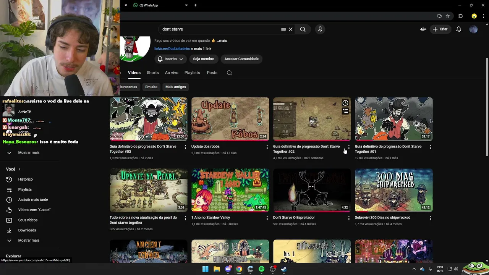This screenshot has height=275, width=489.
Task: Open the Update dos robôs video thumbnail
Action: pos(230,119)
